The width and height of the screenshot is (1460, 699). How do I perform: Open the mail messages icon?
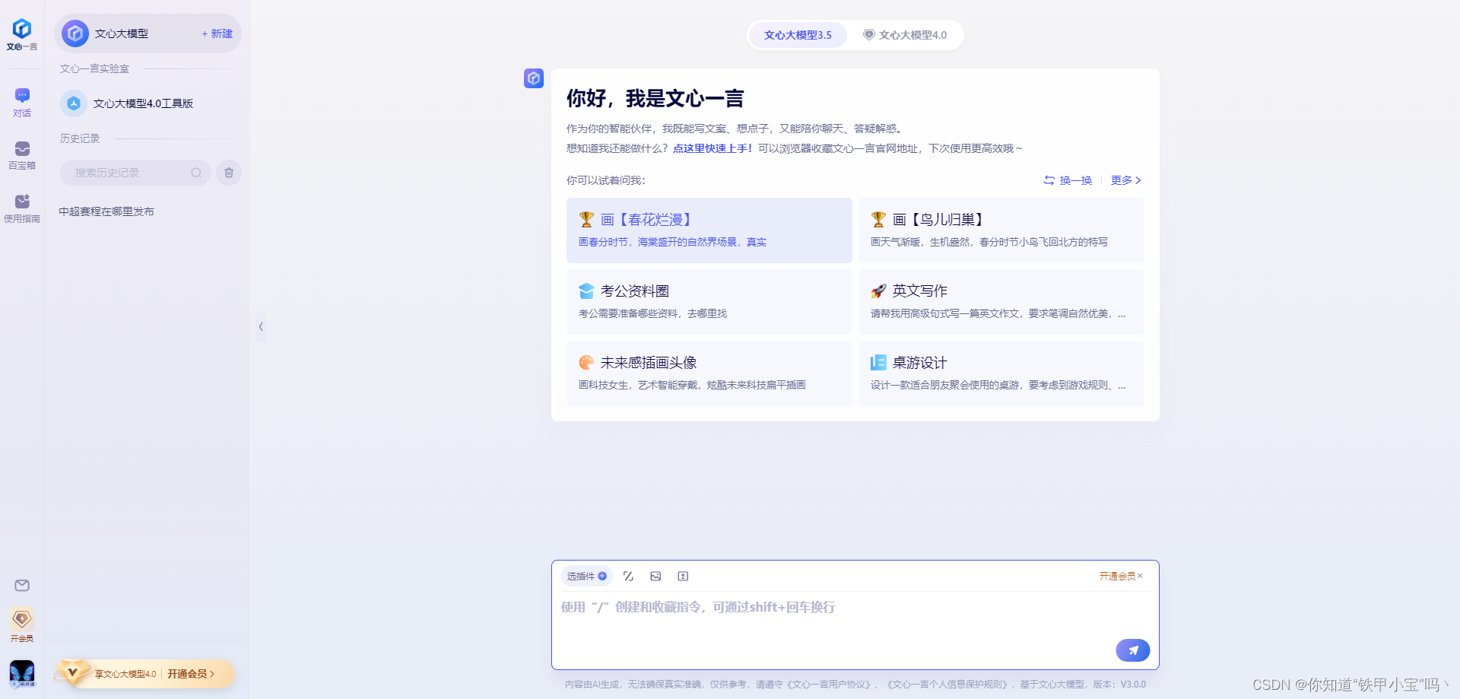click(22, 585)
